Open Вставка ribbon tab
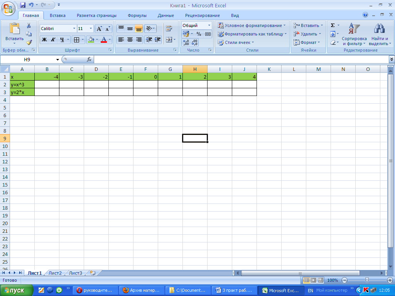 coord(57,15)
